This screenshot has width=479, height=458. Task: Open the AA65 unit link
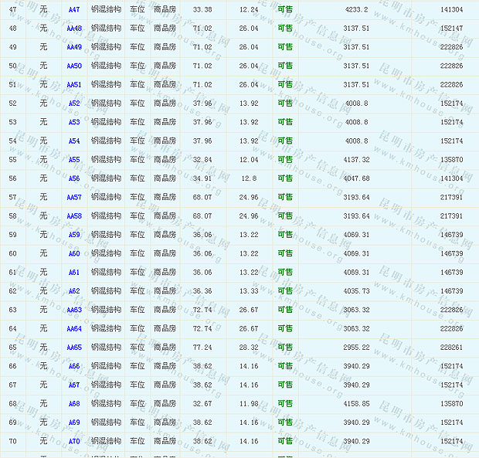click(73, 348)
